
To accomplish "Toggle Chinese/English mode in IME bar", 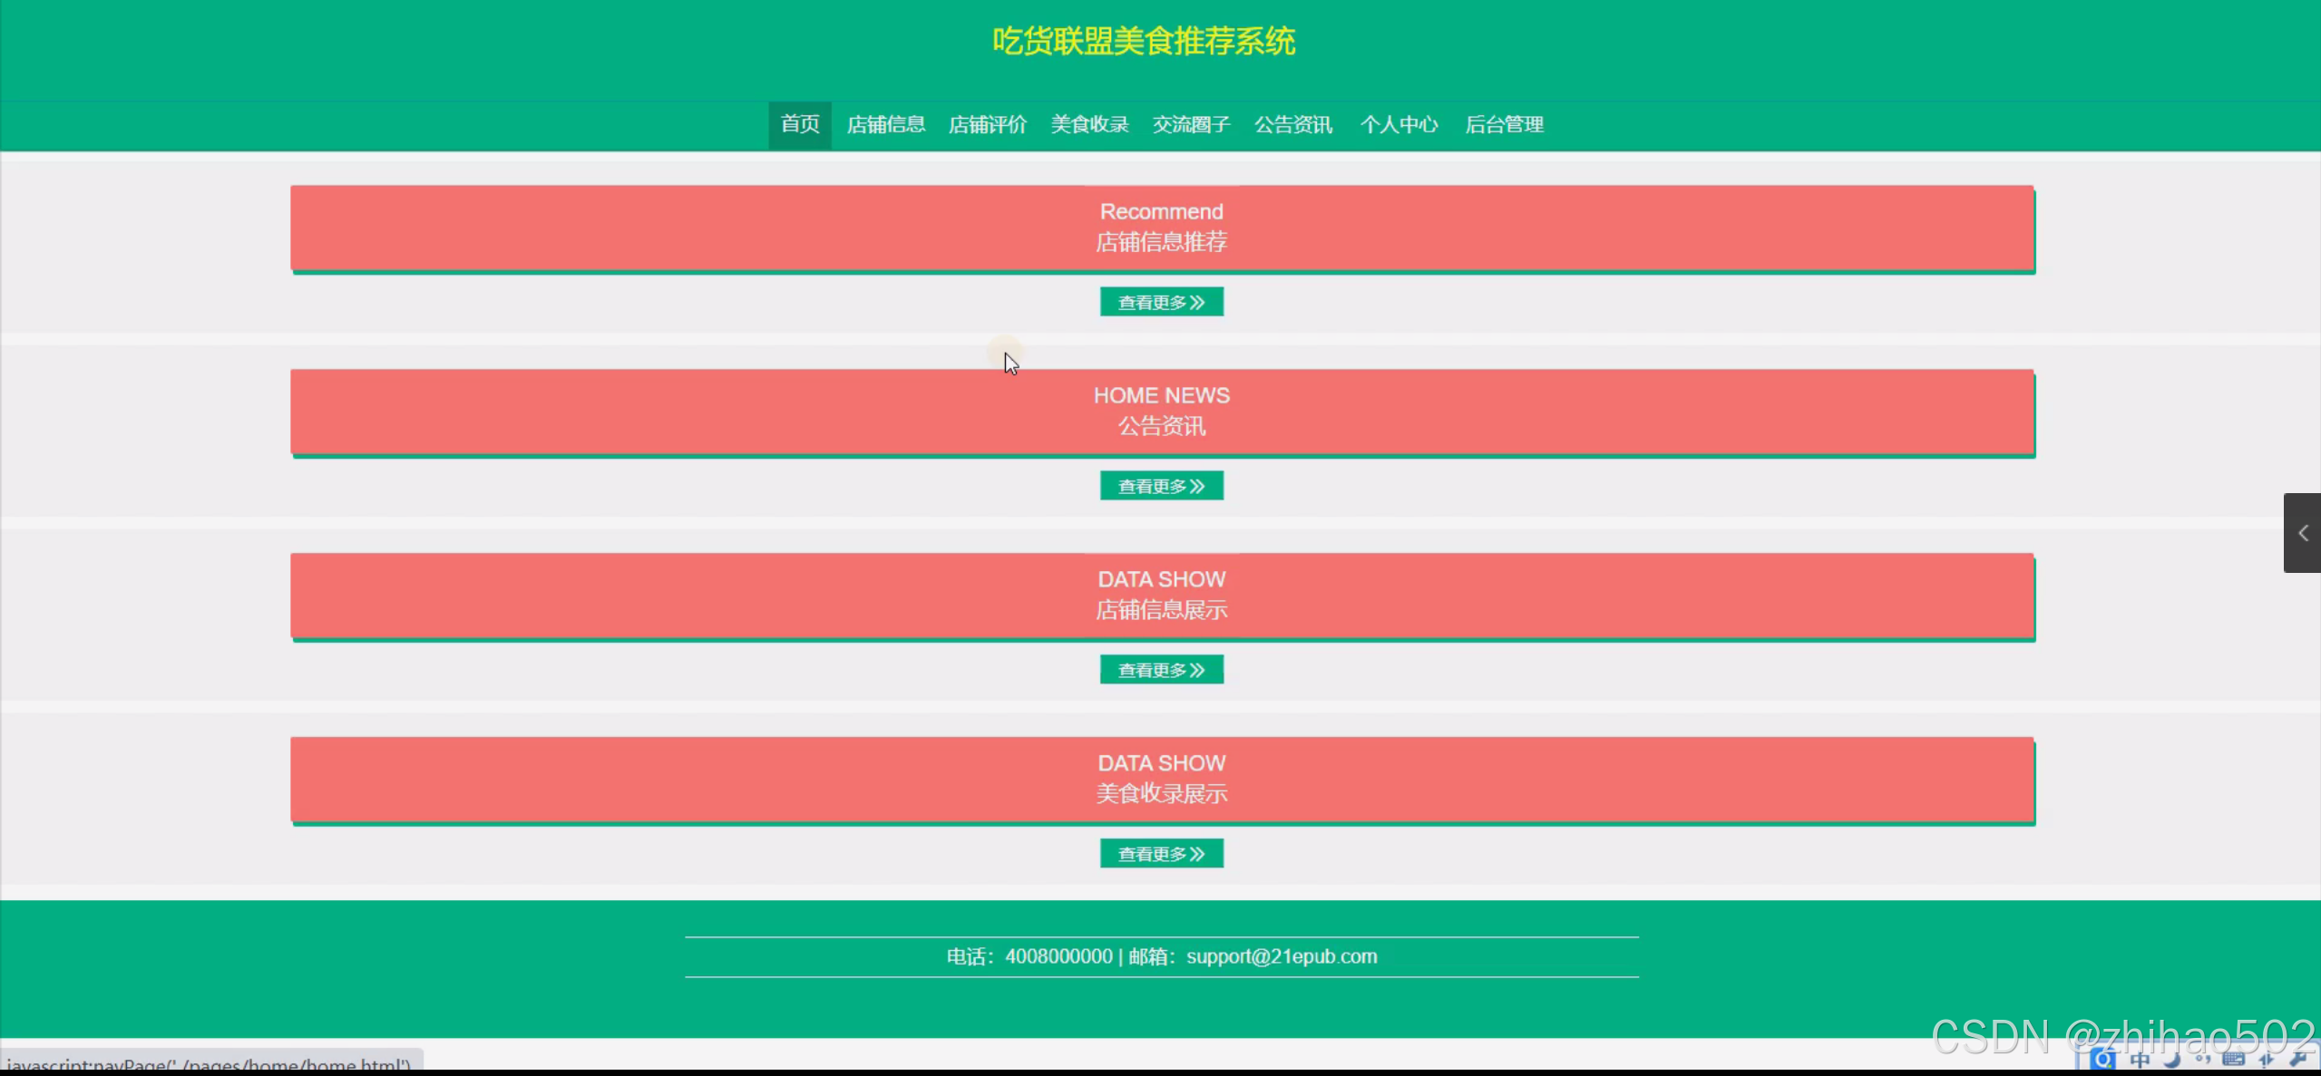I will (x=2140, y=1060).
